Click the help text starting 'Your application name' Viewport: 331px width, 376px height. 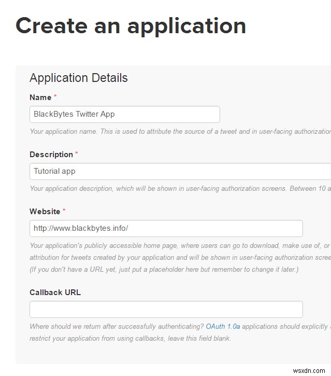click(x=180, y=131)
